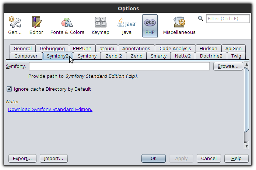Open the Code Analysis tab
The width and height of the screenshot is (256, 170).
(175, 48)
